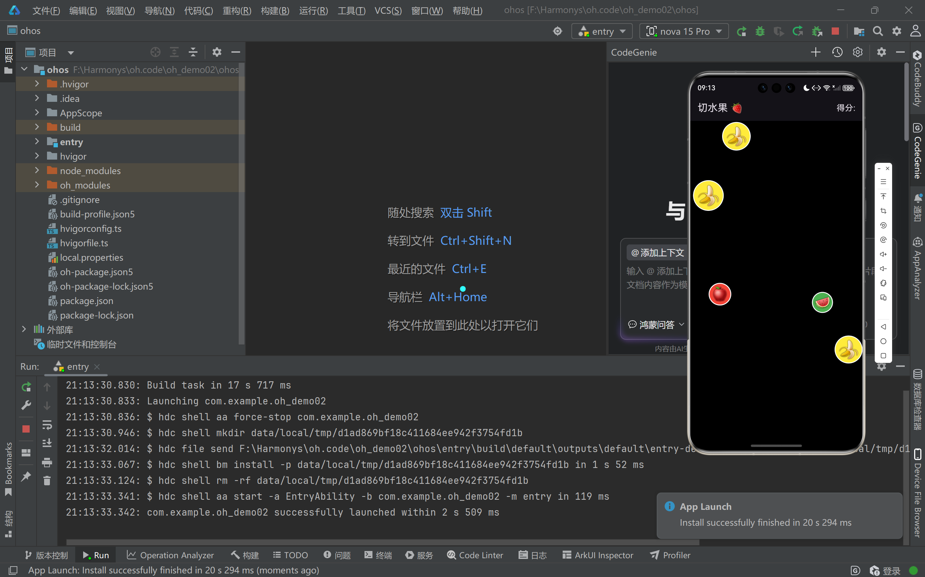Open the search magnifier in top toolbar
Screen dimensions: 925x577
(878, 31)
